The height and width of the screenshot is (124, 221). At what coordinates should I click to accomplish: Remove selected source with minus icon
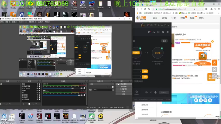[26, 104]
